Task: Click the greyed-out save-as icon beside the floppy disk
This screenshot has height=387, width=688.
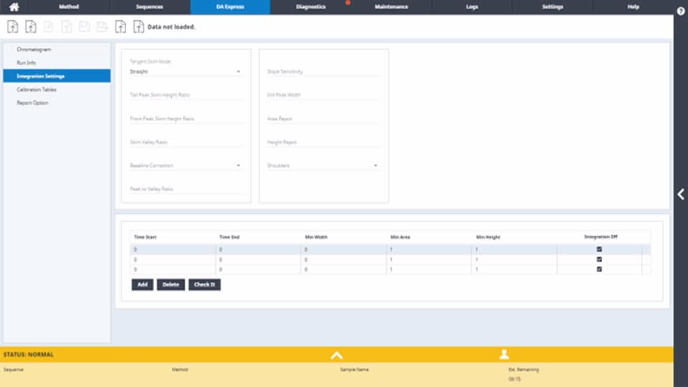Action: [x=102, y=27]
